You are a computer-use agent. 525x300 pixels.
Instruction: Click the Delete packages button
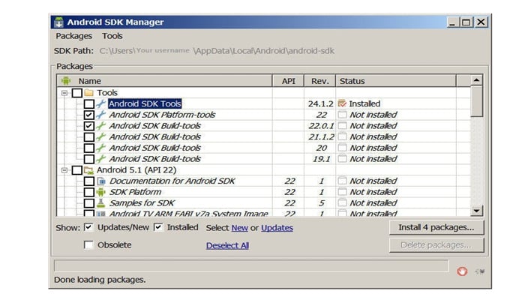[x=436, y=245]
